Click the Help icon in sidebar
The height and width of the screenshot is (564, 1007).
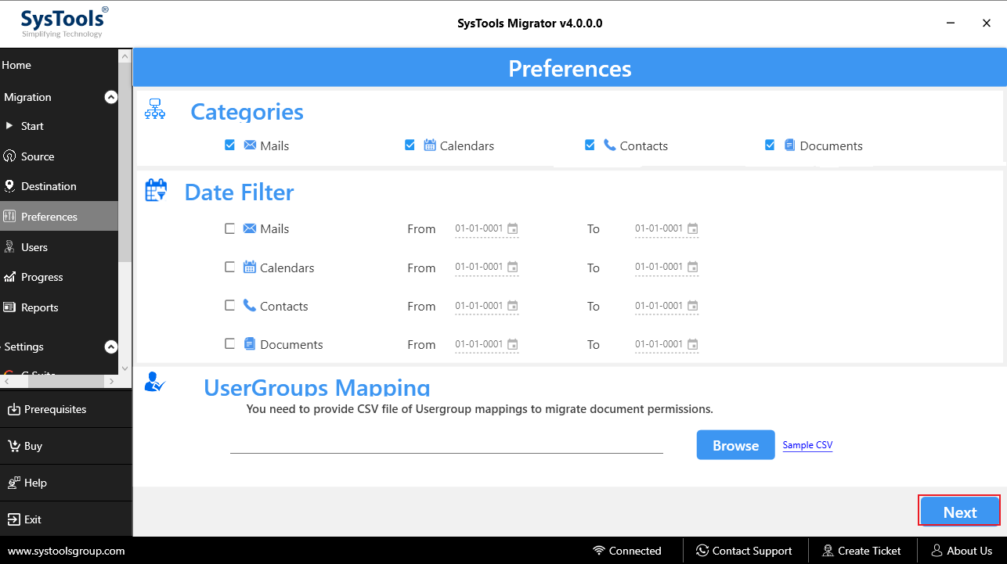[x=14, y=483]
